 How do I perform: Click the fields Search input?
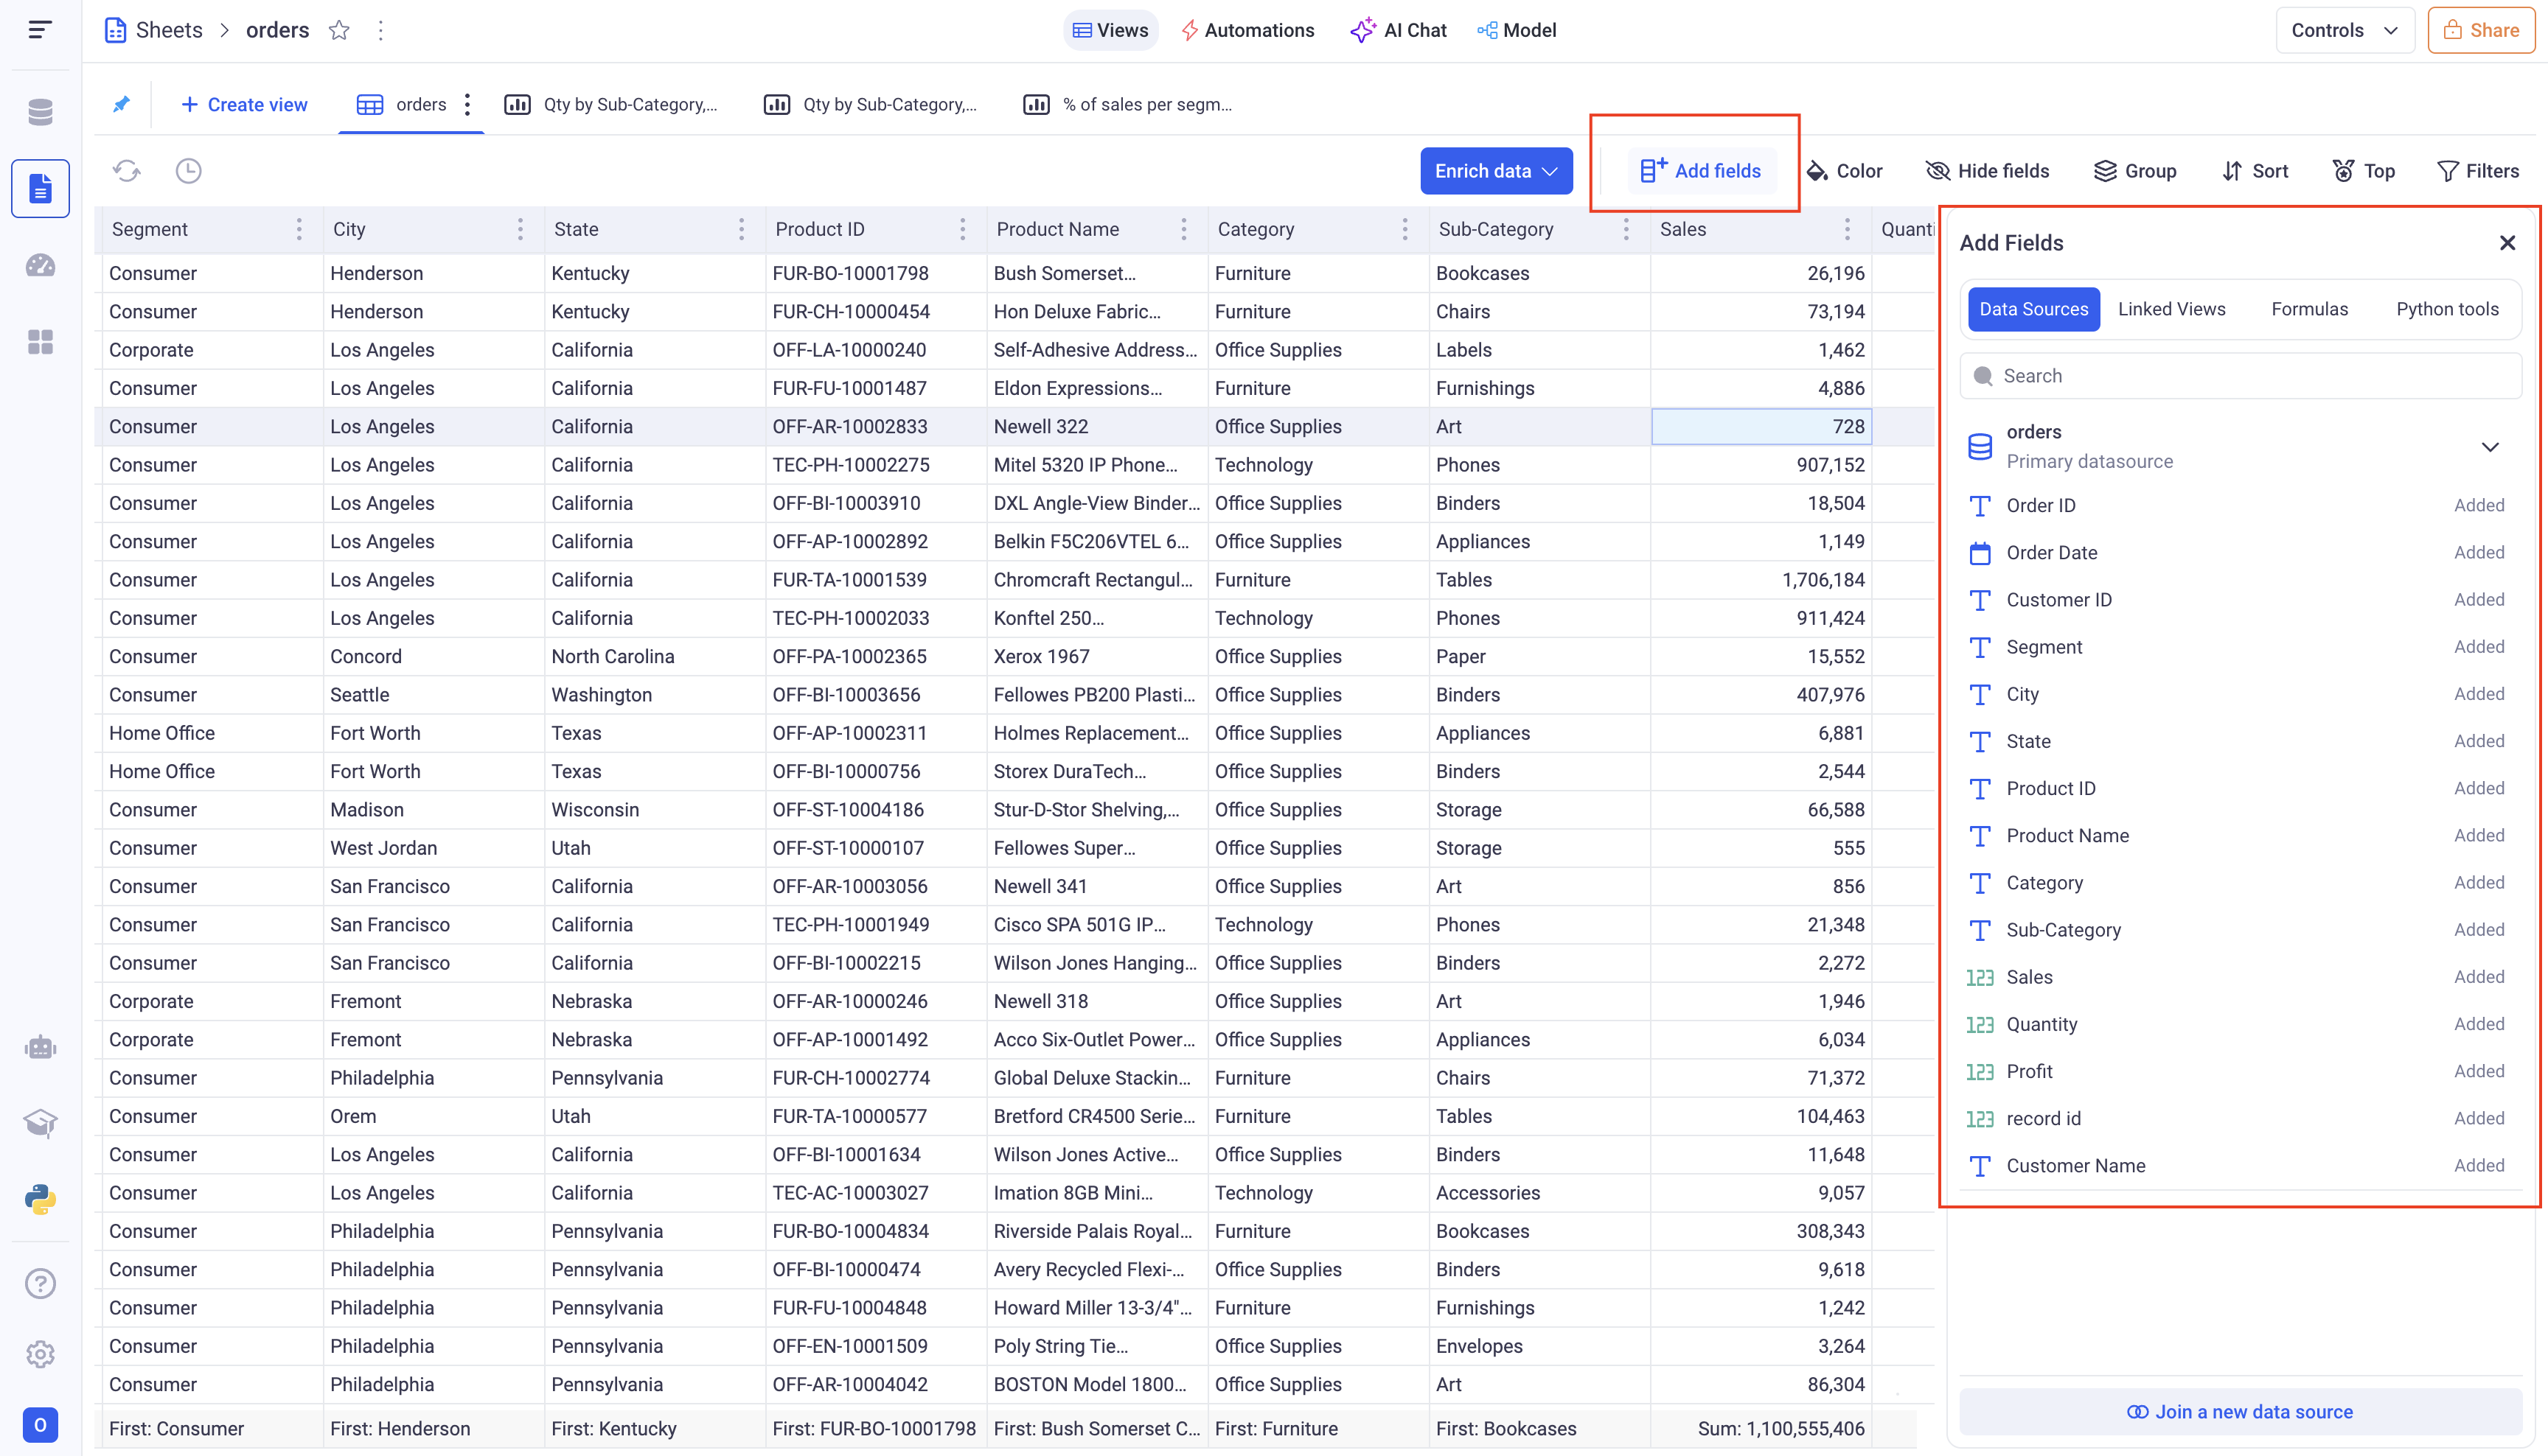[x=2240, y=376]
